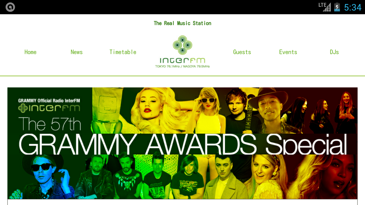Click the InterFM logo inside the Grammy banner
This screenshot has height=205, width=365.
[x=49, y=108]
